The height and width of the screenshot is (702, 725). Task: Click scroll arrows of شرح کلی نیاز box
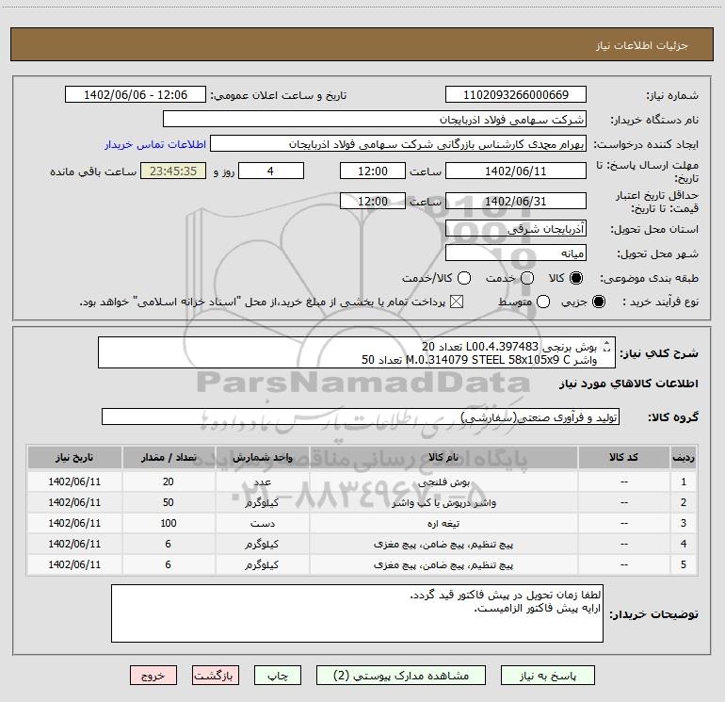[x=607, y=346]
